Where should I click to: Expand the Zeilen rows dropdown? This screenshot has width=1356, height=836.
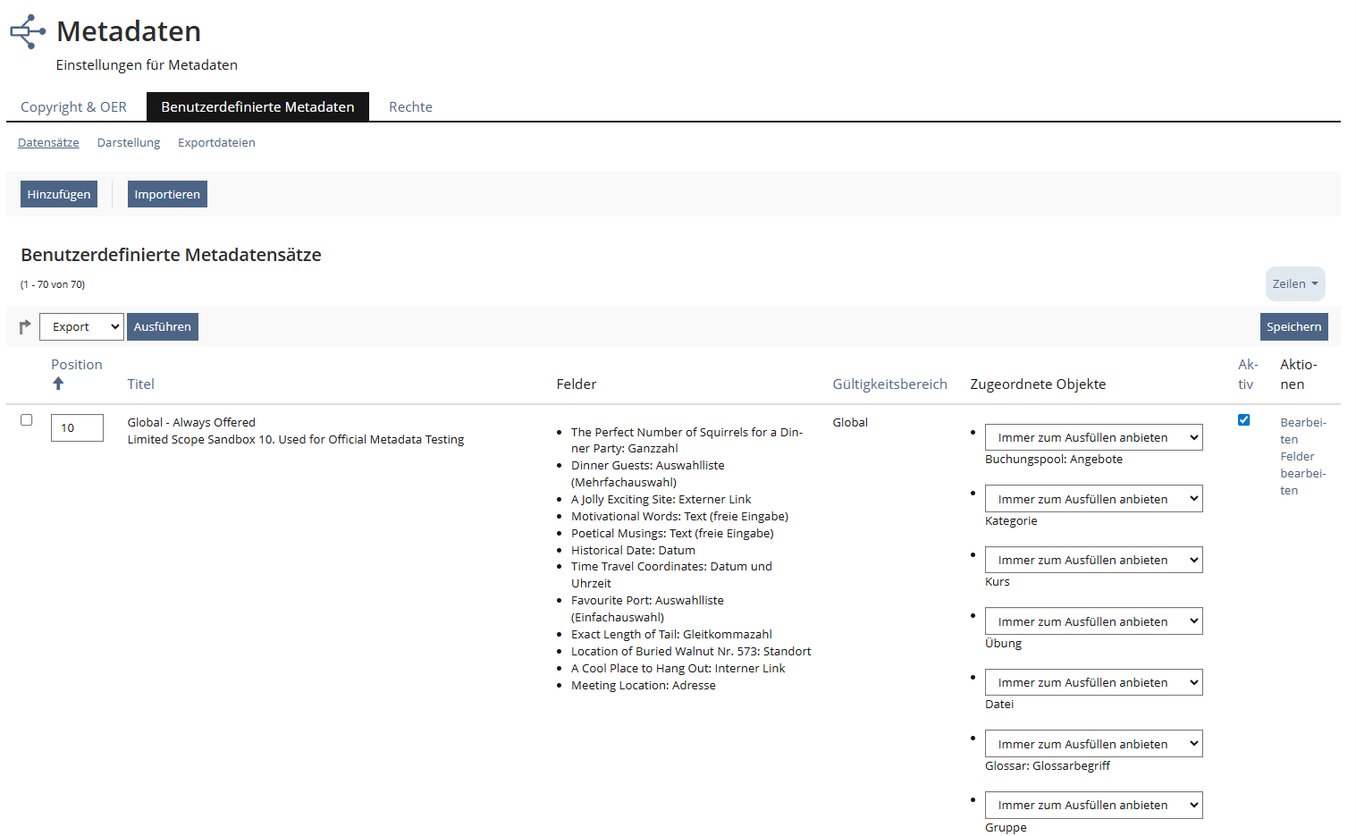[x=1294, y=284]
